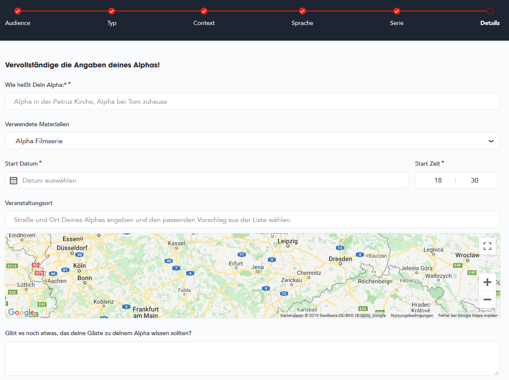Focus the Veranstaltungsort address field
The width and height of the screenshot is (509, 380).
click(x=252, y=219)
